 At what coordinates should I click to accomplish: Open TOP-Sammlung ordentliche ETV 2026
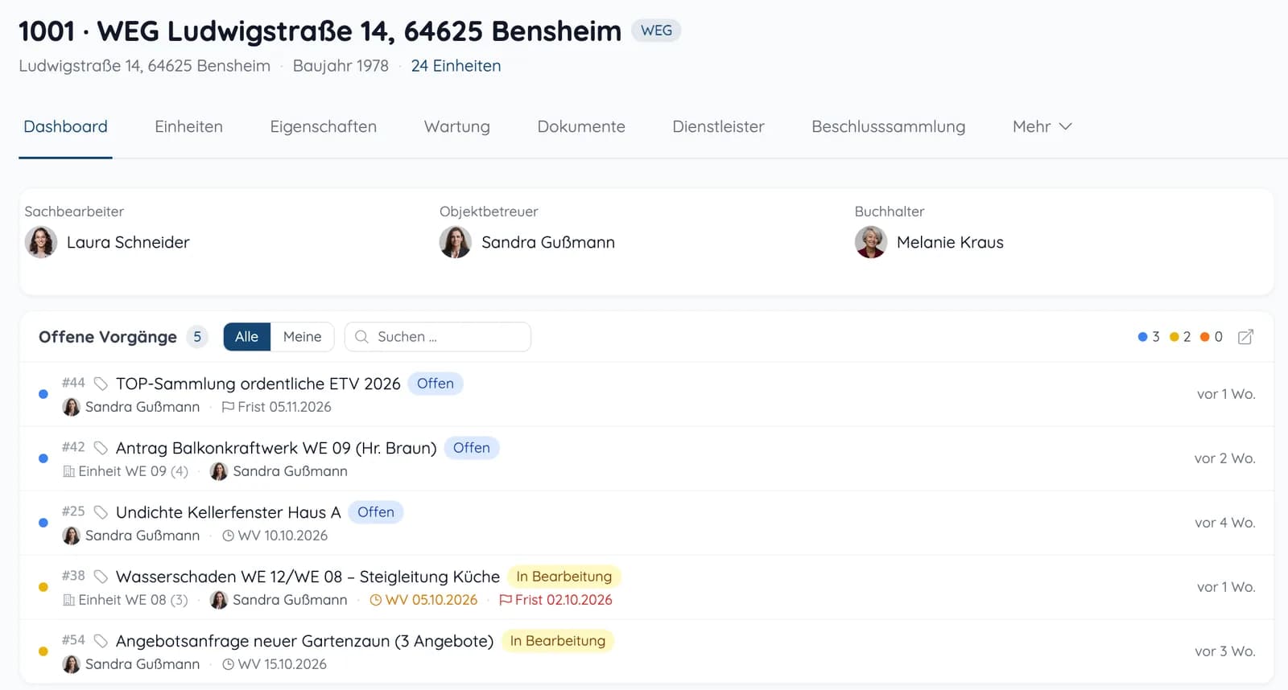tap(258, 384)
